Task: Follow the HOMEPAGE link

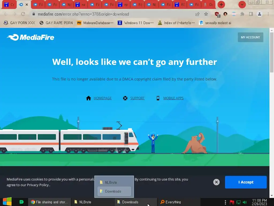Action: [102, 98]
